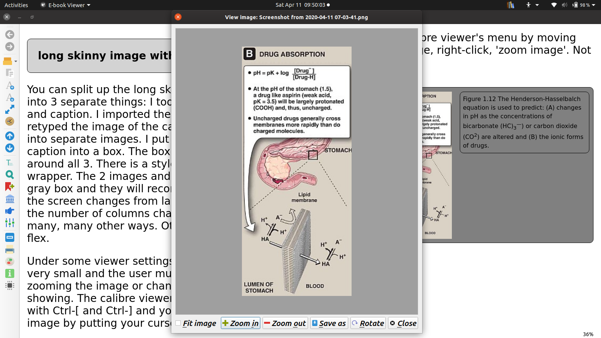Go to next page with blue down arrow
The width and height of the screenshot is (601, 338).
point(10,148)
